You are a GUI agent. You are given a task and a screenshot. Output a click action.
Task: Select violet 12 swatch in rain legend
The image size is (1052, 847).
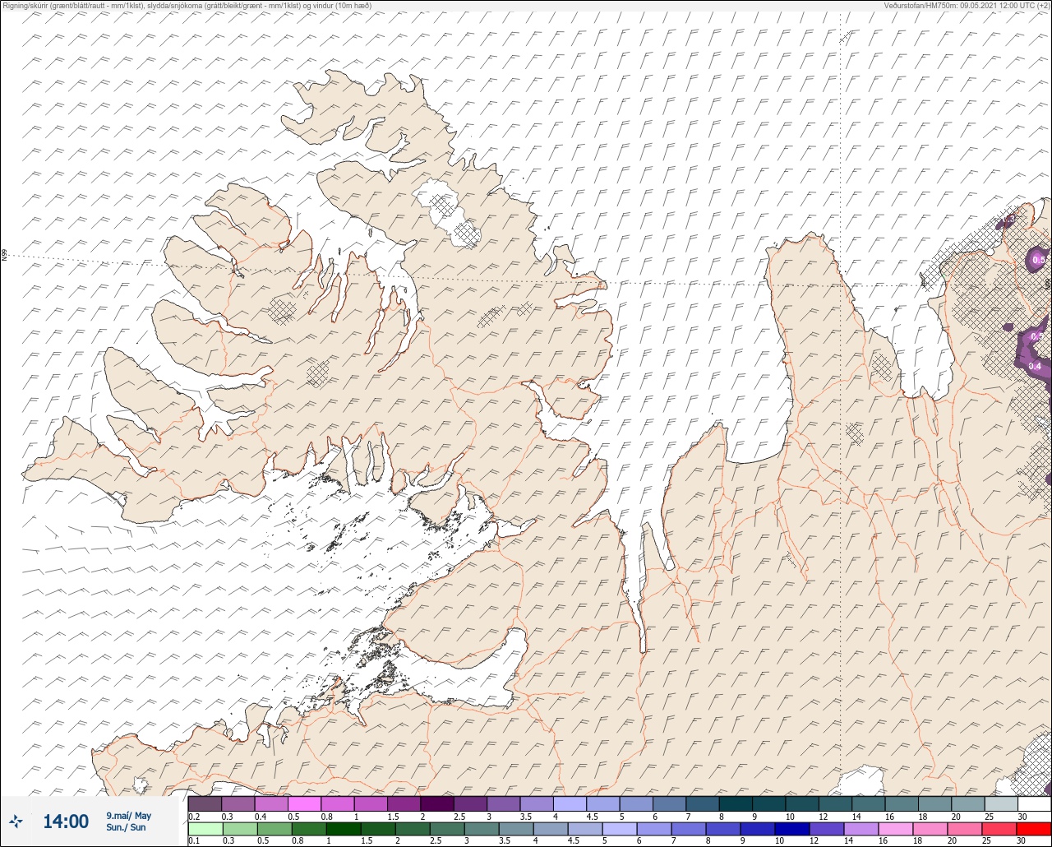coord(827,828)
